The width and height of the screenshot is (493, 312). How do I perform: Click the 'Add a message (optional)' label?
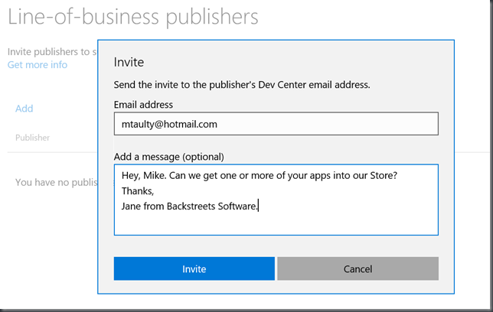[x=169, y=157]
